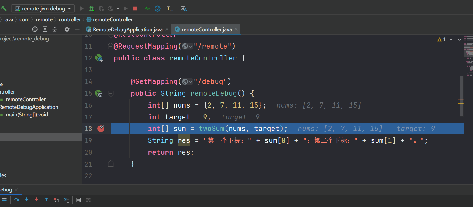The height and width of the screenshot is (207, 473).
Task: Expand the profiler options dropdown arrow
Action: [118, 9]
